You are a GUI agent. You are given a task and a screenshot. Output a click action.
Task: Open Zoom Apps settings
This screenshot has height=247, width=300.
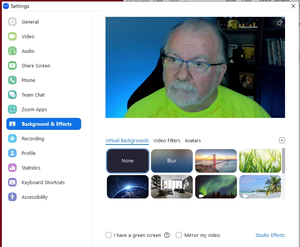pyautogui.click(x=44, y=109)
